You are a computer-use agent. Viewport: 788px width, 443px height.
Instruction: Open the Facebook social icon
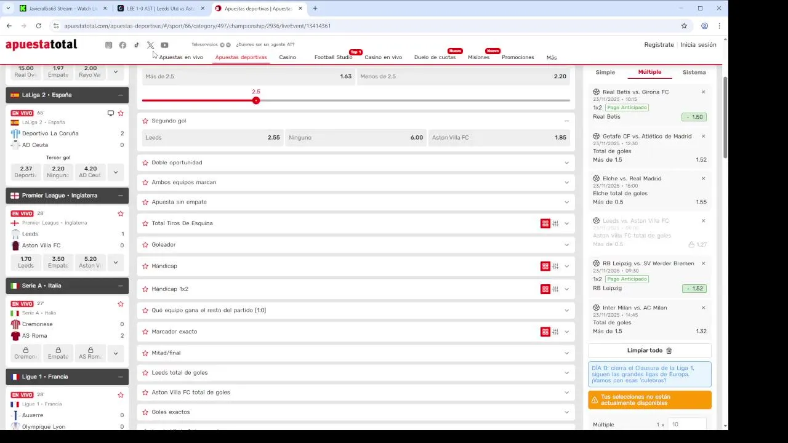(x=123, y=45)
